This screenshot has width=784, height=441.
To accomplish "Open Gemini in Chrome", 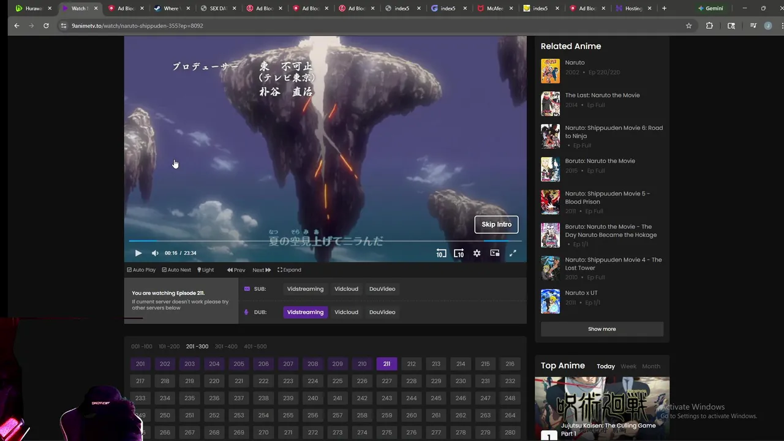I will [710, 9].
